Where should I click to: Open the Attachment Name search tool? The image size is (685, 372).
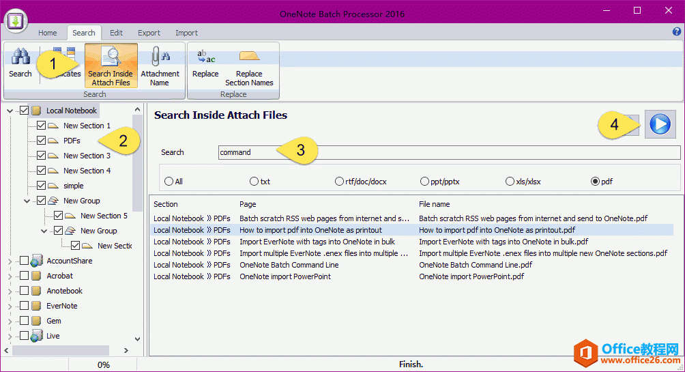click(x=160, y=66)
